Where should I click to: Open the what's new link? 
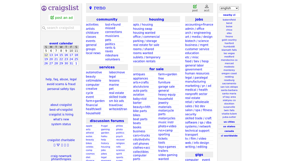pyautogui.click(x=61, y=119)
